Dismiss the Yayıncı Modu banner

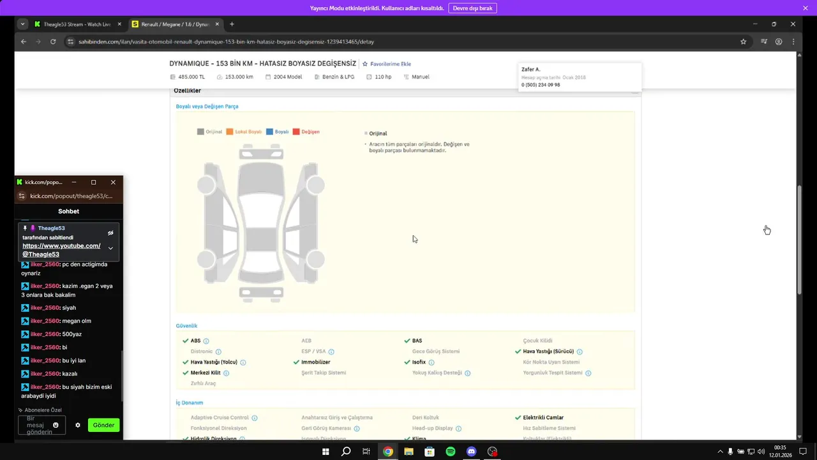pyautogui.click(x=806, y=8)
